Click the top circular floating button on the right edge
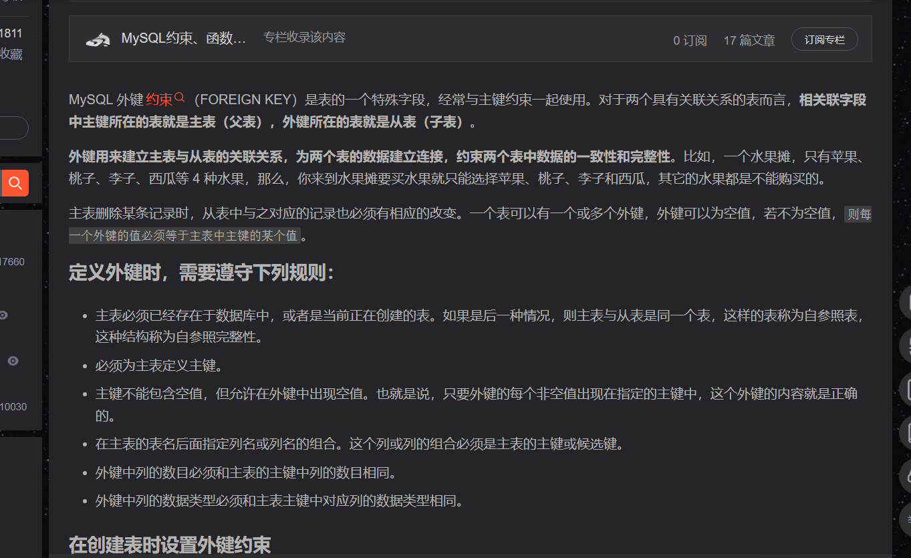 [x=907, y=302]
